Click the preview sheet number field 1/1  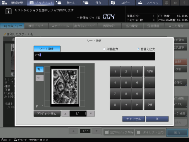click(x=78, y=114)
